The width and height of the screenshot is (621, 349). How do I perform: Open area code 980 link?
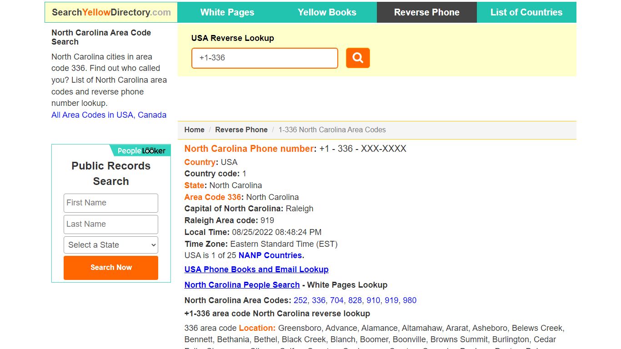pos(410,300)
